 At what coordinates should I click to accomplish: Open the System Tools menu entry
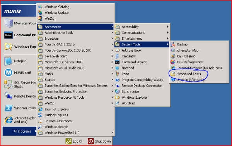coord(142,44)
